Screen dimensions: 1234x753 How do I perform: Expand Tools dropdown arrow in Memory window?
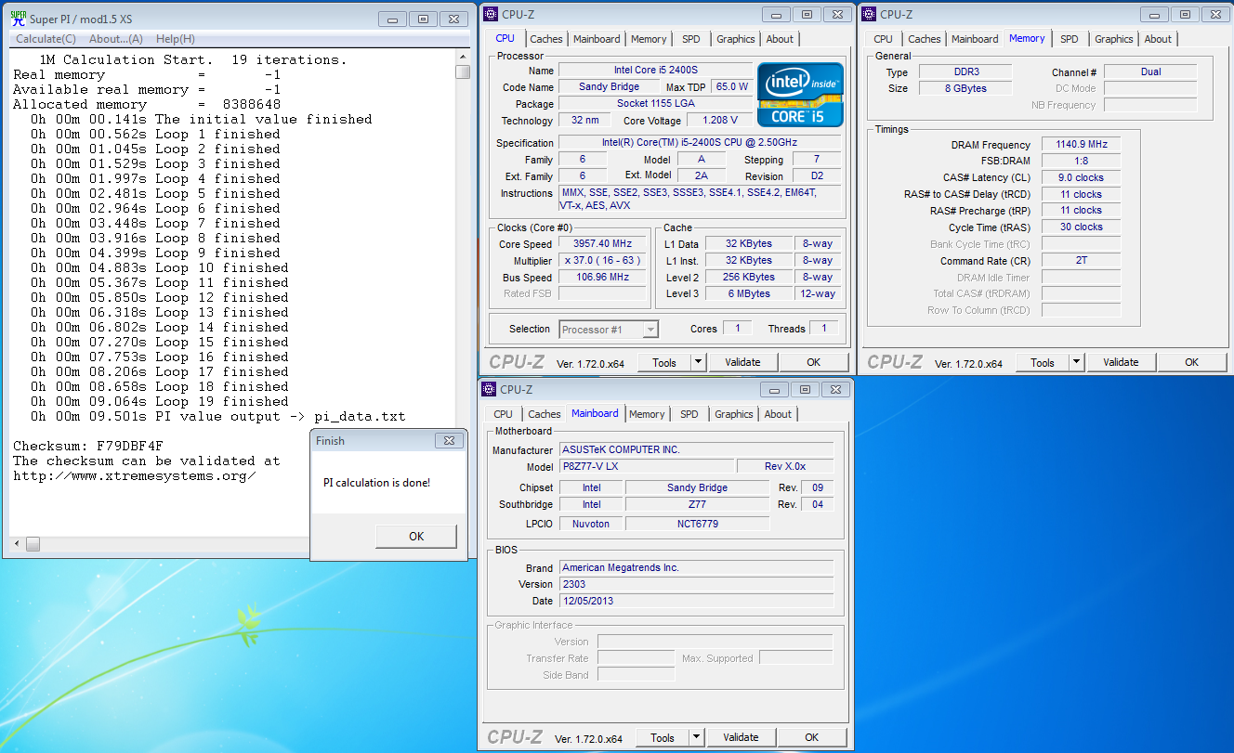point(1076,362)
